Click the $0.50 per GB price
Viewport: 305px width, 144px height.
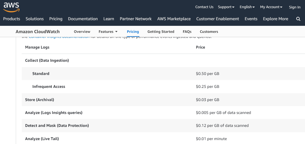[207, 74]
